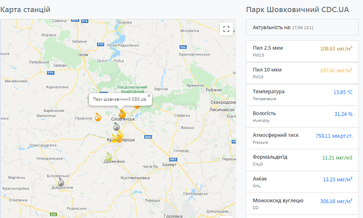This screenshot has height=218, width=363.
Task: Click the Дружківка city label on map
Action: [114, 161]
